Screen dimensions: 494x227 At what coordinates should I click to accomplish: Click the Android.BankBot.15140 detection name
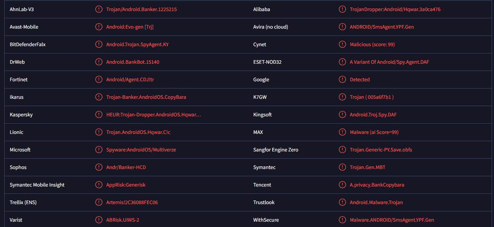[132, 62]
